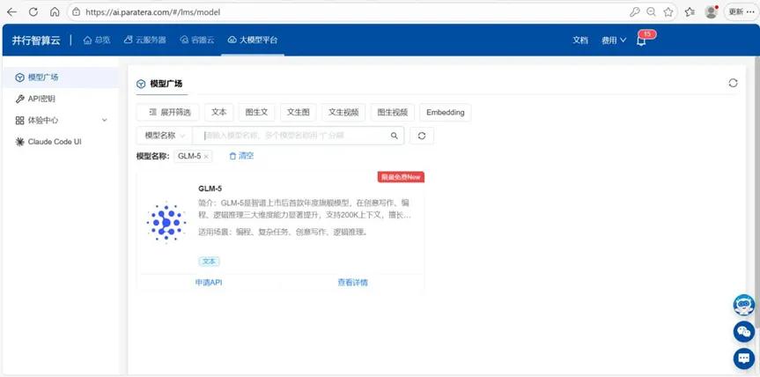
Task: Click the refresh icon at panel top right
Action: pos(733,83)
